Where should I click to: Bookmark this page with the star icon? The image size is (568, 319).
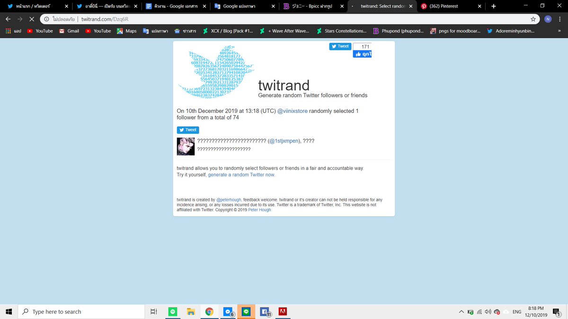pos(533,19)
